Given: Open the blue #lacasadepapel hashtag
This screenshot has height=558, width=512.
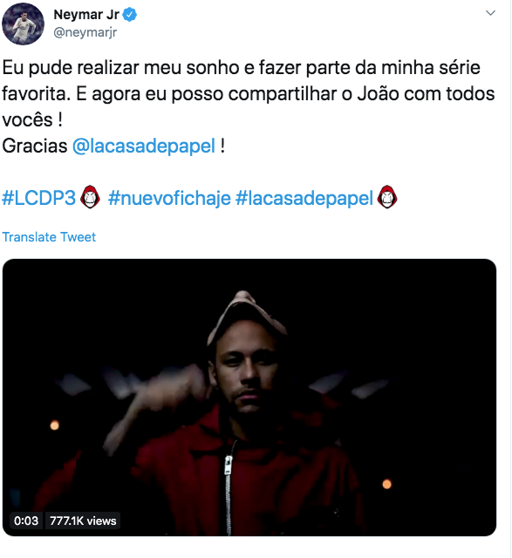Looking at the screenshot, I should (304, 199).
